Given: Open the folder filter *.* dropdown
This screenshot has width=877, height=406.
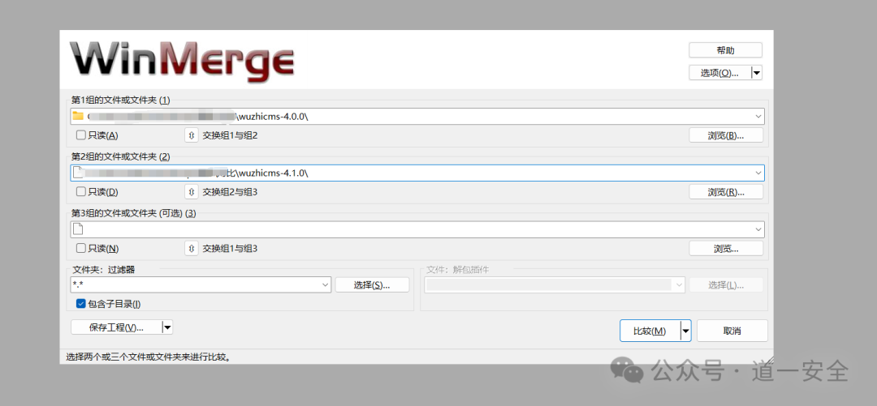Looking at the screenshot, I should coord(326,284).
